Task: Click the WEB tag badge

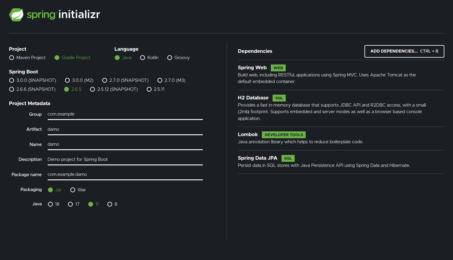Action: [x=278, y=68]
